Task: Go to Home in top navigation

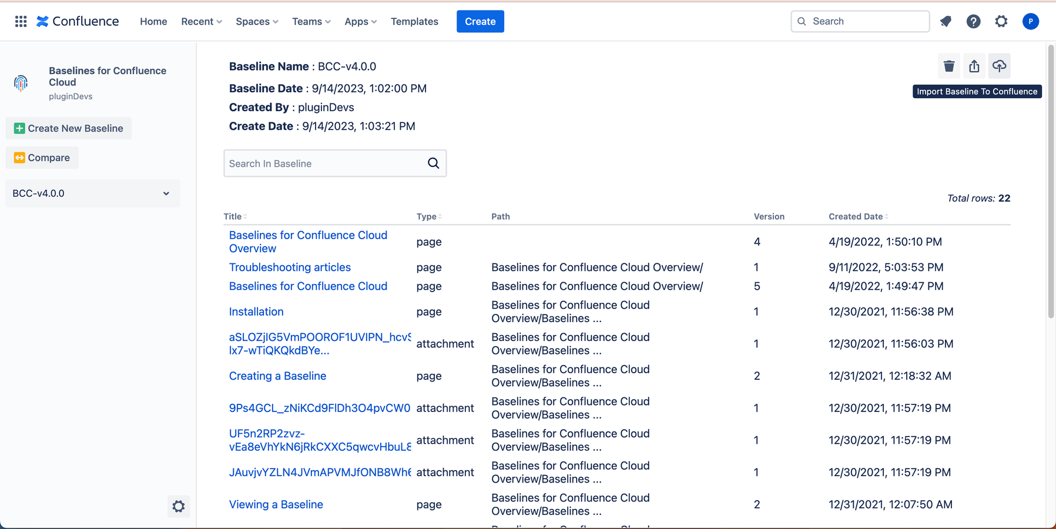Action: click(153, 21)
